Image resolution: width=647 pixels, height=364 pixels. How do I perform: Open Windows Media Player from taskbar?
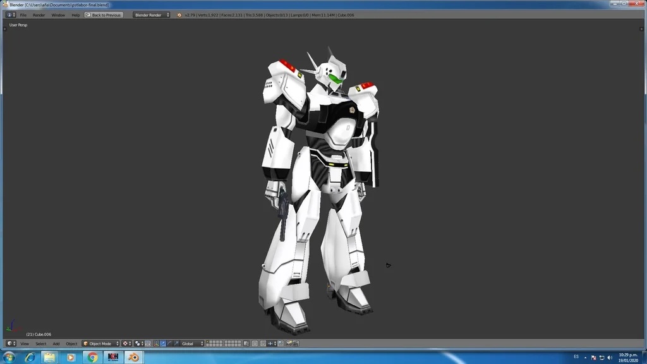click(x=71, y=357)
